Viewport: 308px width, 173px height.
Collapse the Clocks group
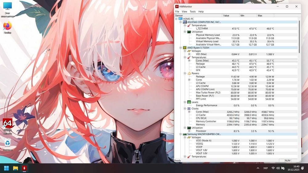pos(185,108)
